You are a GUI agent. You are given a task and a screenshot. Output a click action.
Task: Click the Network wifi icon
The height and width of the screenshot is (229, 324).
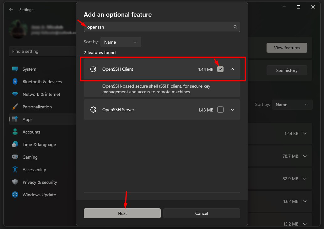pos(15,94)
